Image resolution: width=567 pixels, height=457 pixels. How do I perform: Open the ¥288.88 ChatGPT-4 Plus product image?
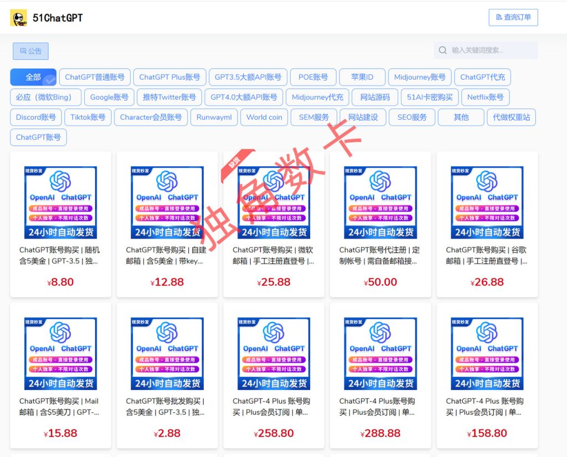[380, 353]
